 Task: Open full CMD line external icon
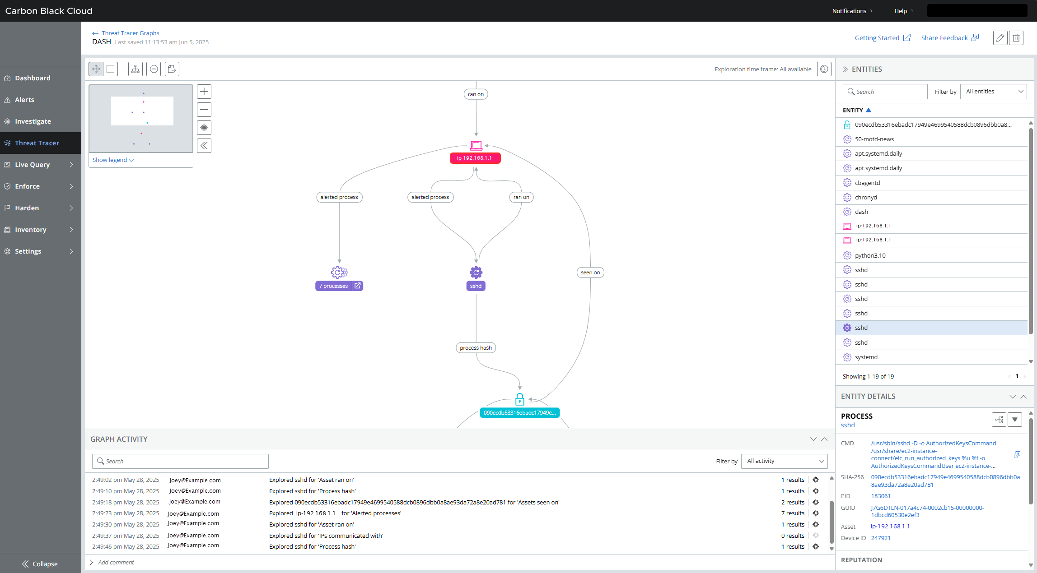(x=1017, y=454)
